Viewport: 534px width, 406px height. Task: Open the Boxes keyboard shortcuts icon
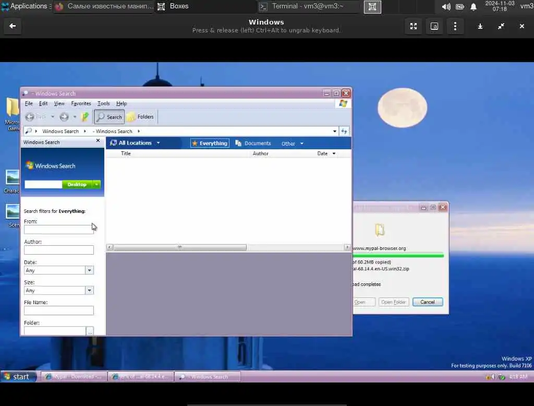(x=434, y=26)
